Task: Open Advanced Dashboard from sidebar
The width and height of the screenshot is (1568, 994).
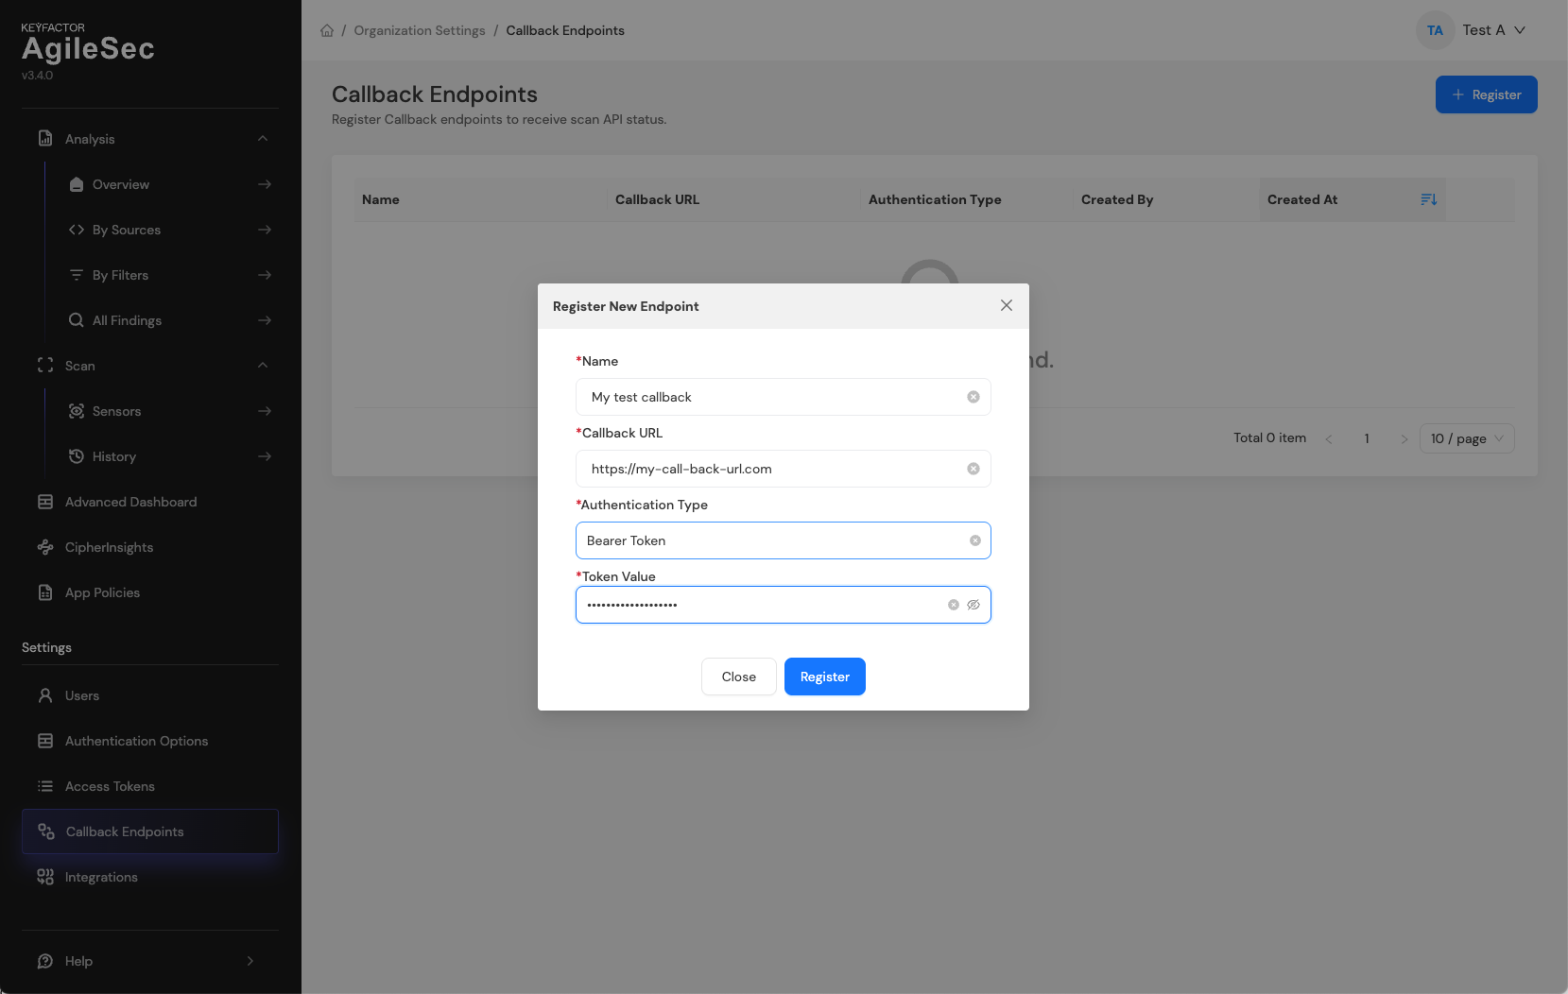Action: tap(130, 502)
